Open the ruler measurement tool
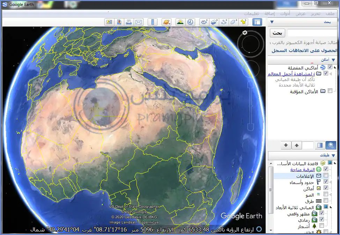This screenshot has height=235, width=340. pyautogui.click(x=153, y=22)
